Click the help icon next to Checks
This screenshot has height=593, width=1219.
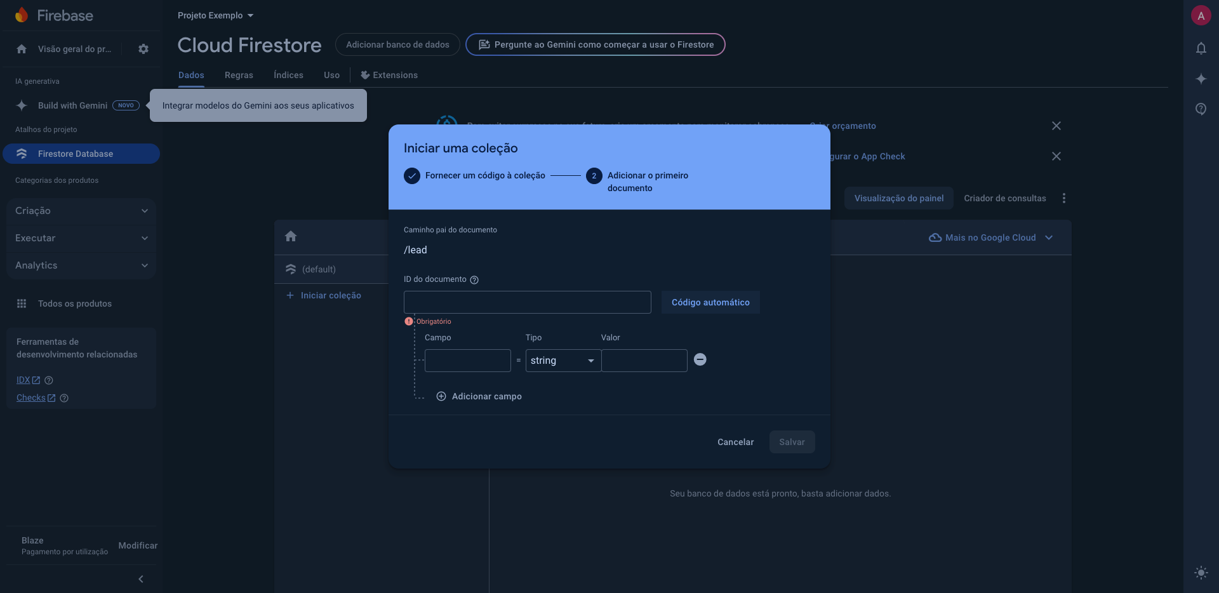64,398
